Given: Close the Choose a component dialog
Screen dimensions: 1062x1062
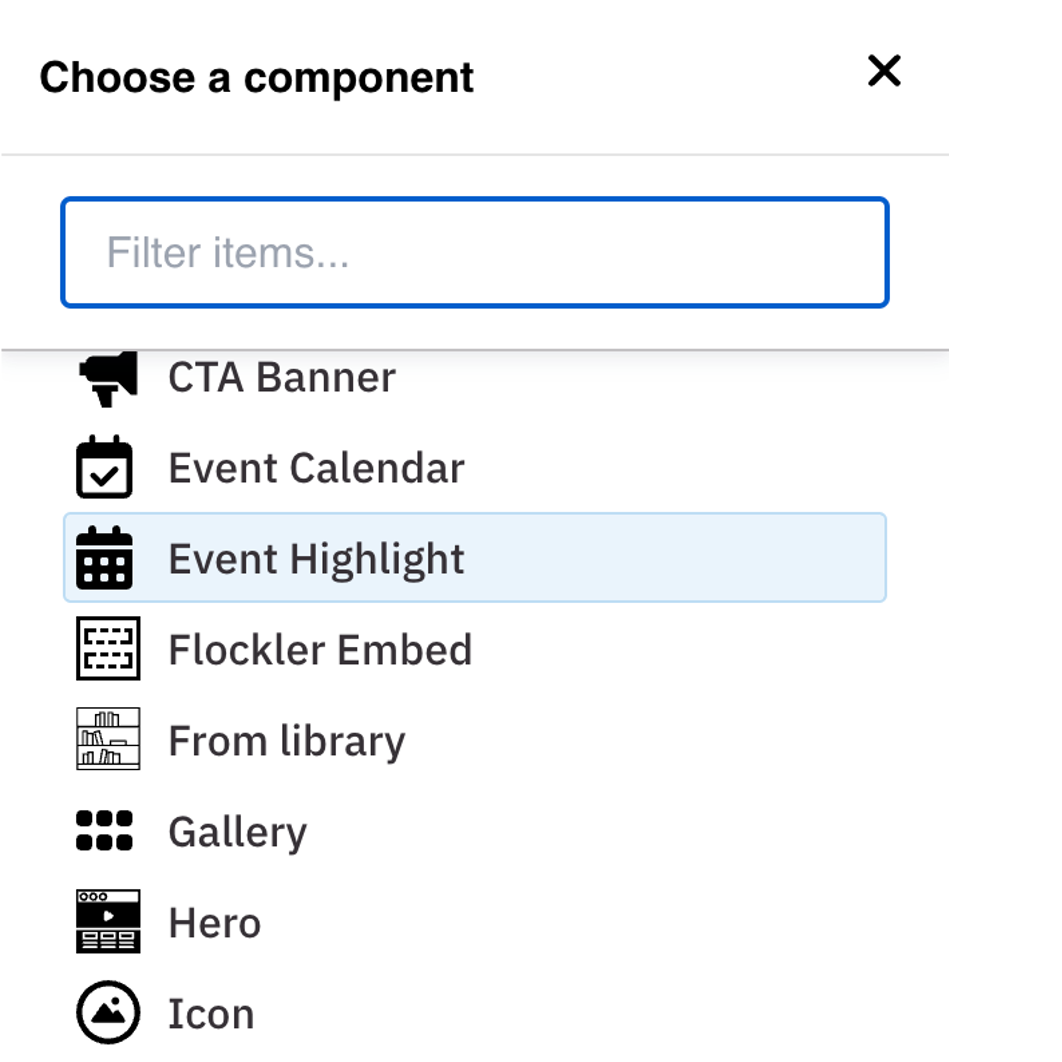Looking at the screenshot, I should (x=884, y=71).
